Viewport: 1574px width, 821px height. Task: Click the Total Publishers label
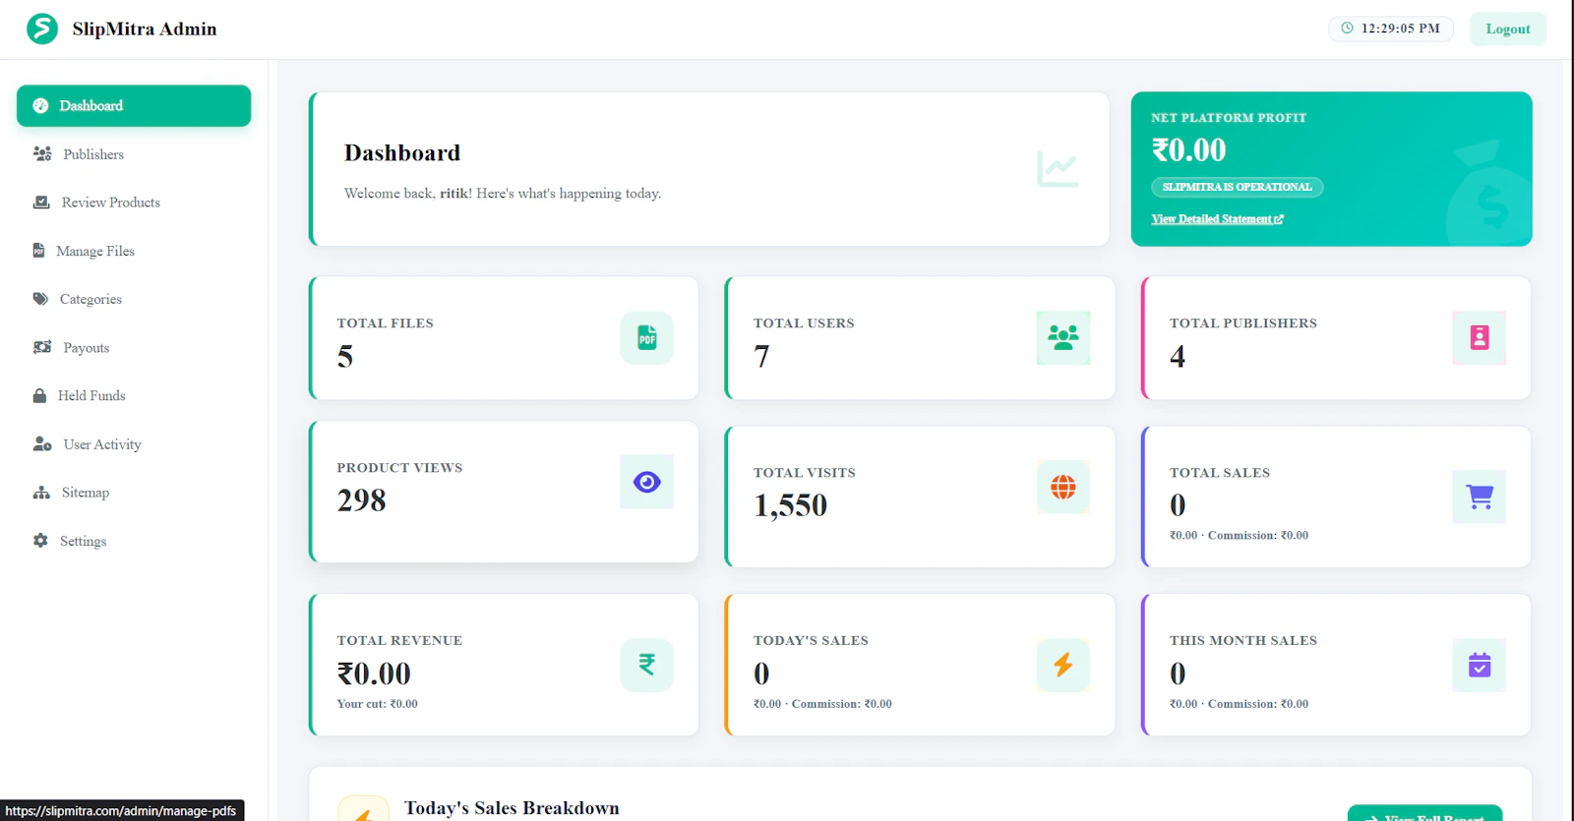tap(1243, 323)
